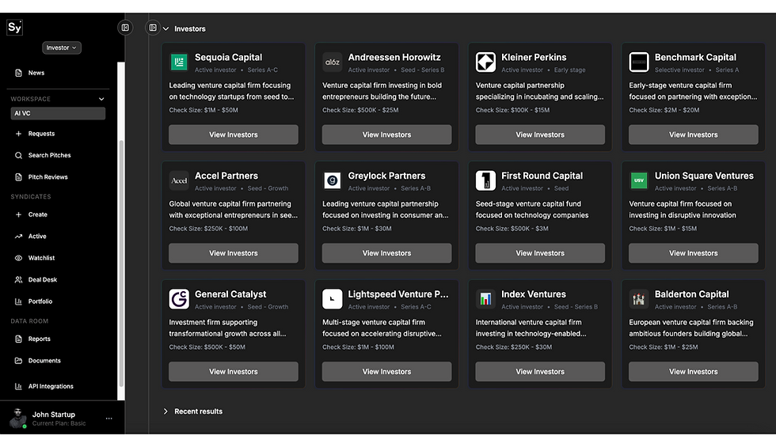Click the 'Current Plan: Basic' label
The width and height of the screenshot is (776, 447).
[x=59, y=424]
